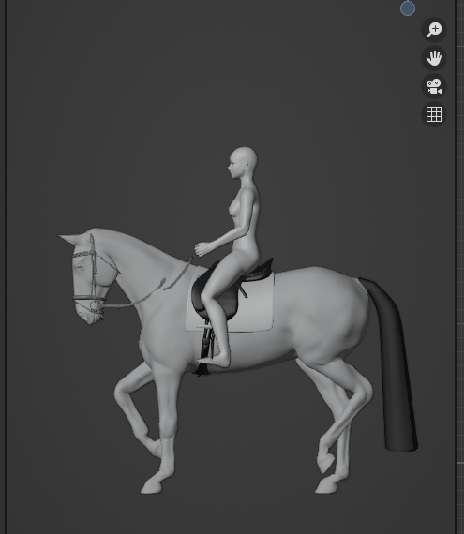Image resolution: width=464 pixels, height=534 pixels.
Task: Switch perspective/orthographic with the grid icon
Action: [434, 114]
